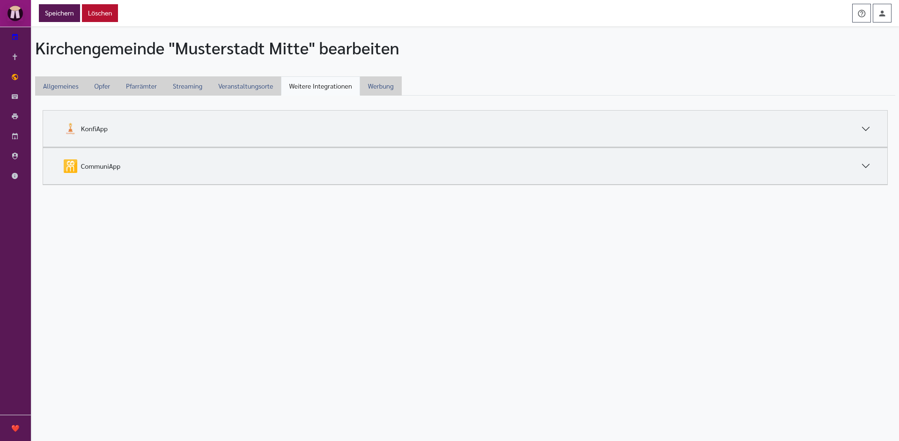The image size is (899, 441).
Task: Expand KonfiApp section with chevron
Action: tap(865, 129)
